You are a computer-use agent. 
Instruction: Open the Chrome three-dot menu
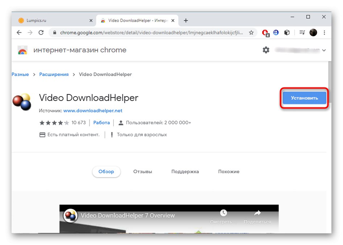pos(325,33)
